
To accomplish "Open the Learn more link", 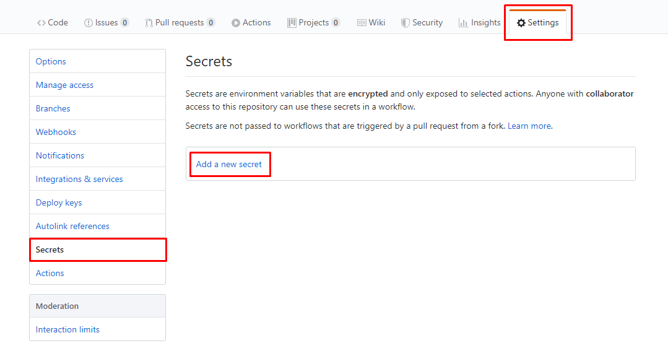I will 529,125.
